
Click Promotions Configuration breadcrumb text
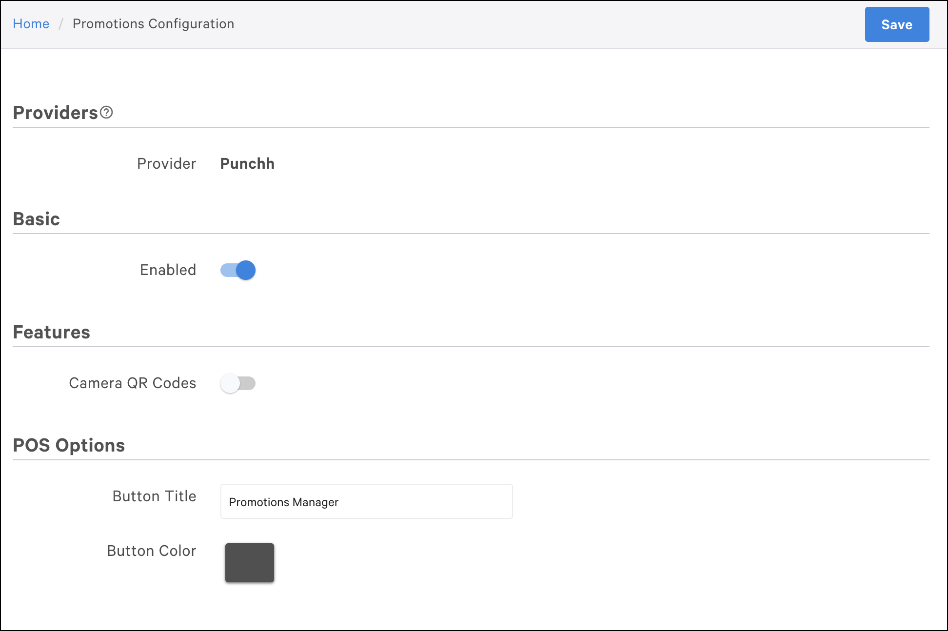tap(153, 24)
